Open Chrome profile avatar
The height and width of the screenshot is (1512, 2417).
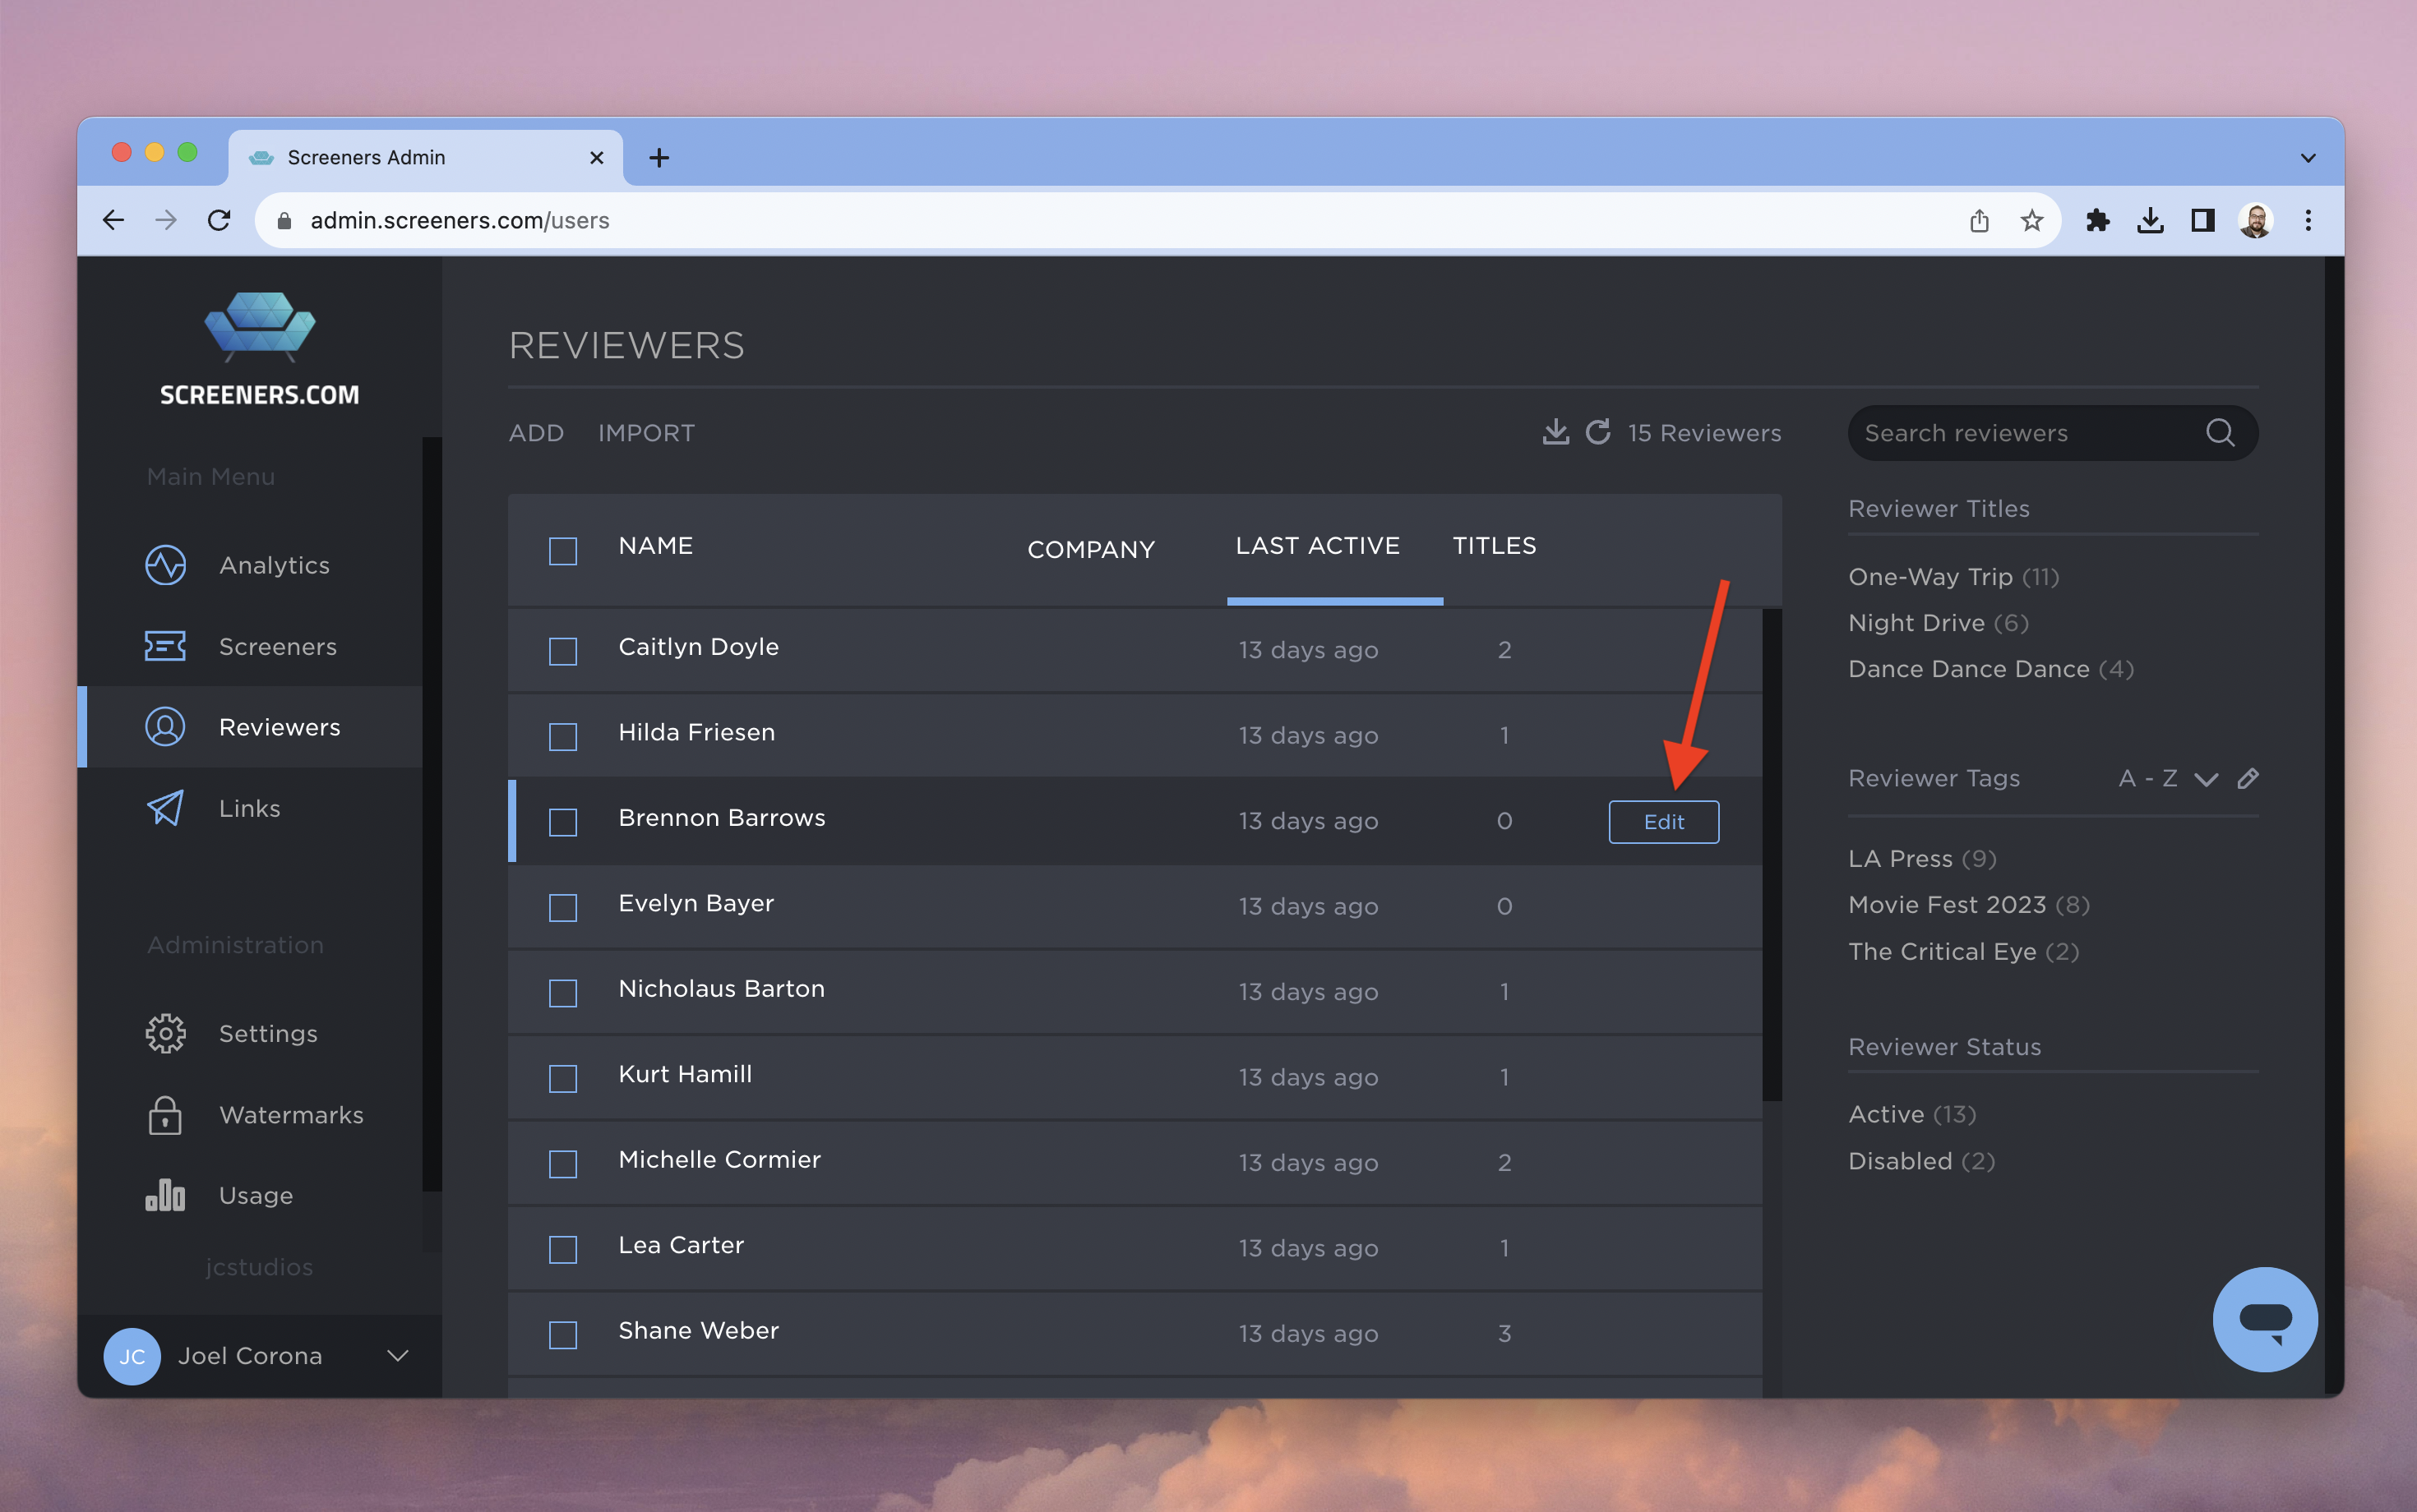[x=2256, y=220]
